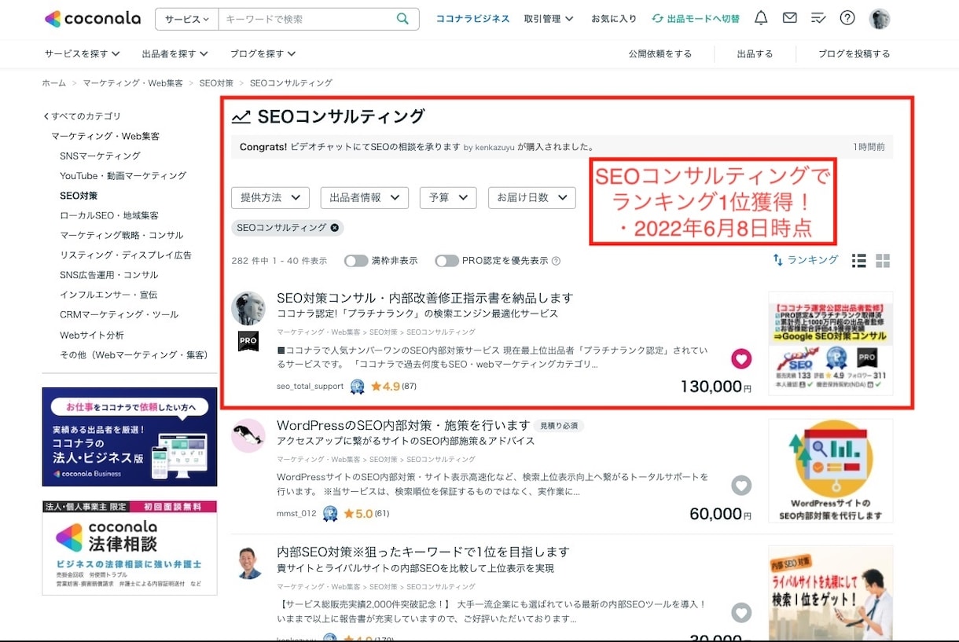The height and width of the screenshot is (642, 959).
Task: Click the ココナラ法人・ビジネス版 banner
Action: tap(130, 437)
